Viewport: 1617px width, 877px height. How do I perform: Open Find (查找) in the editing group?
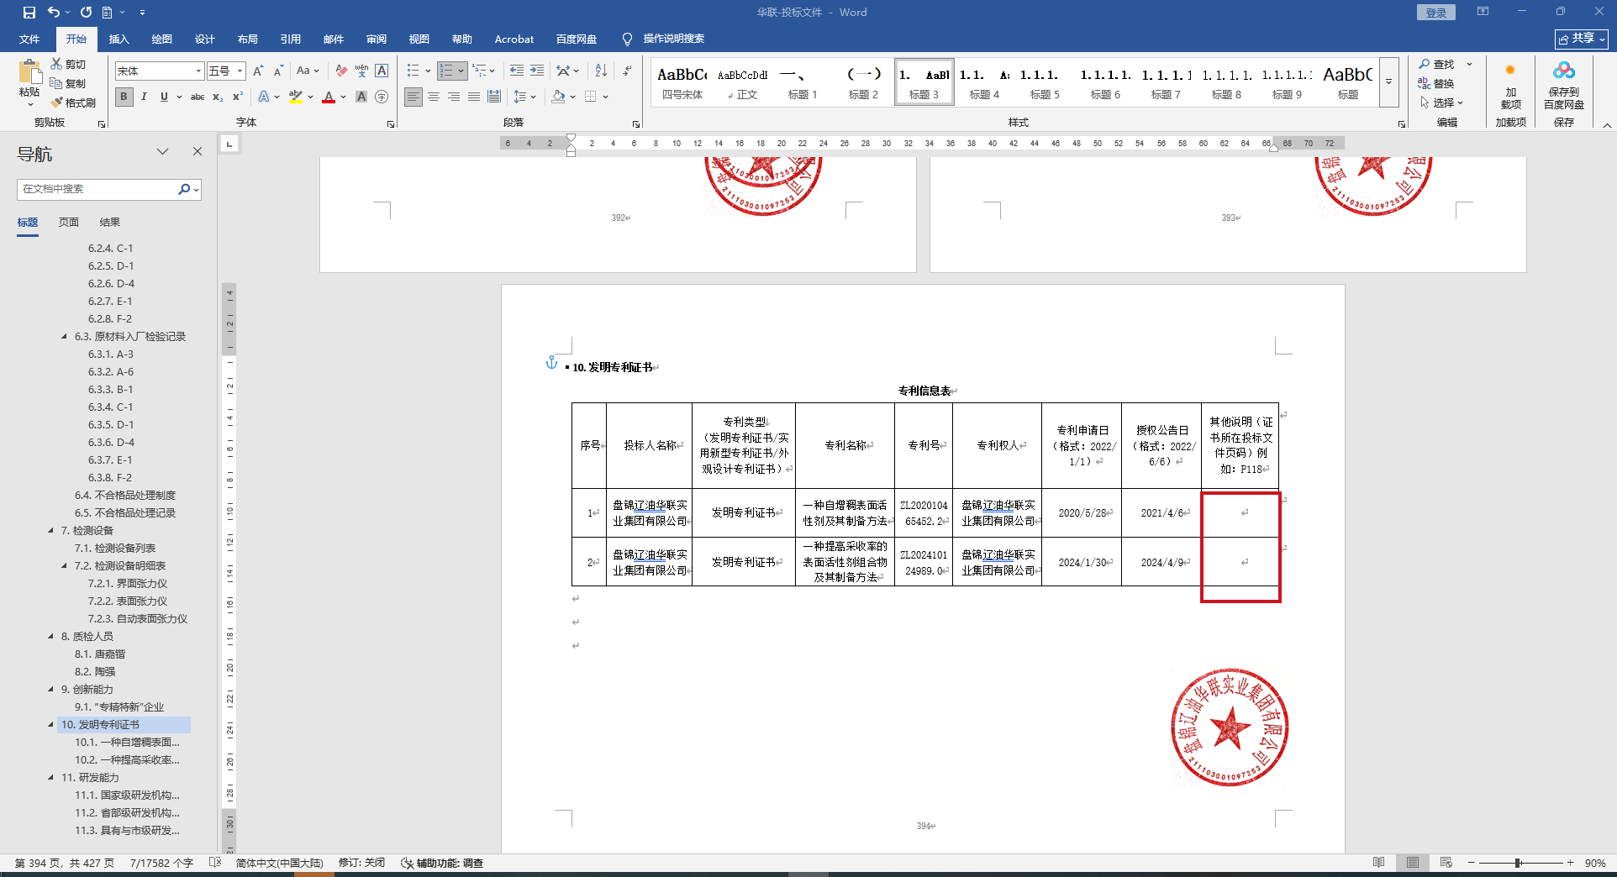(x=1436, y=64)
